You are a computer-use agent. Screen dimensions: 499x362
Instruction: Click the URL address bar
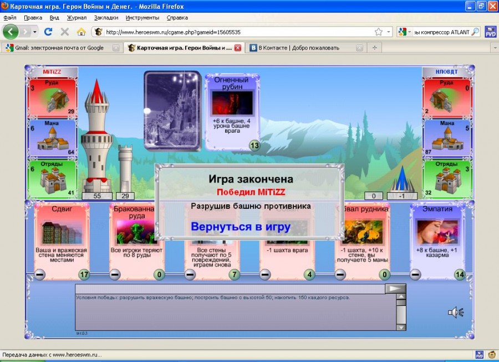pyautogui.click(x=238, y=32)
